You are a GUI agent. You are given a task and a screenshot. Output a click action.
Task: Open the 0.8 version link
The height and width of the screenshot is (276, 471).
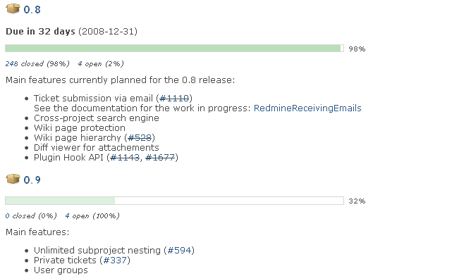click(32, 10)
